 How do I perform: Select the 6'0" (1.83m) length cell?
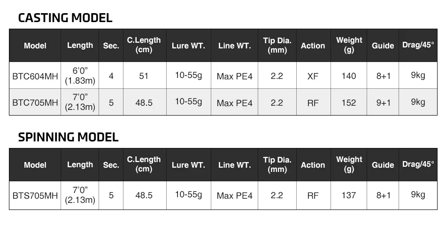point(80,76)
